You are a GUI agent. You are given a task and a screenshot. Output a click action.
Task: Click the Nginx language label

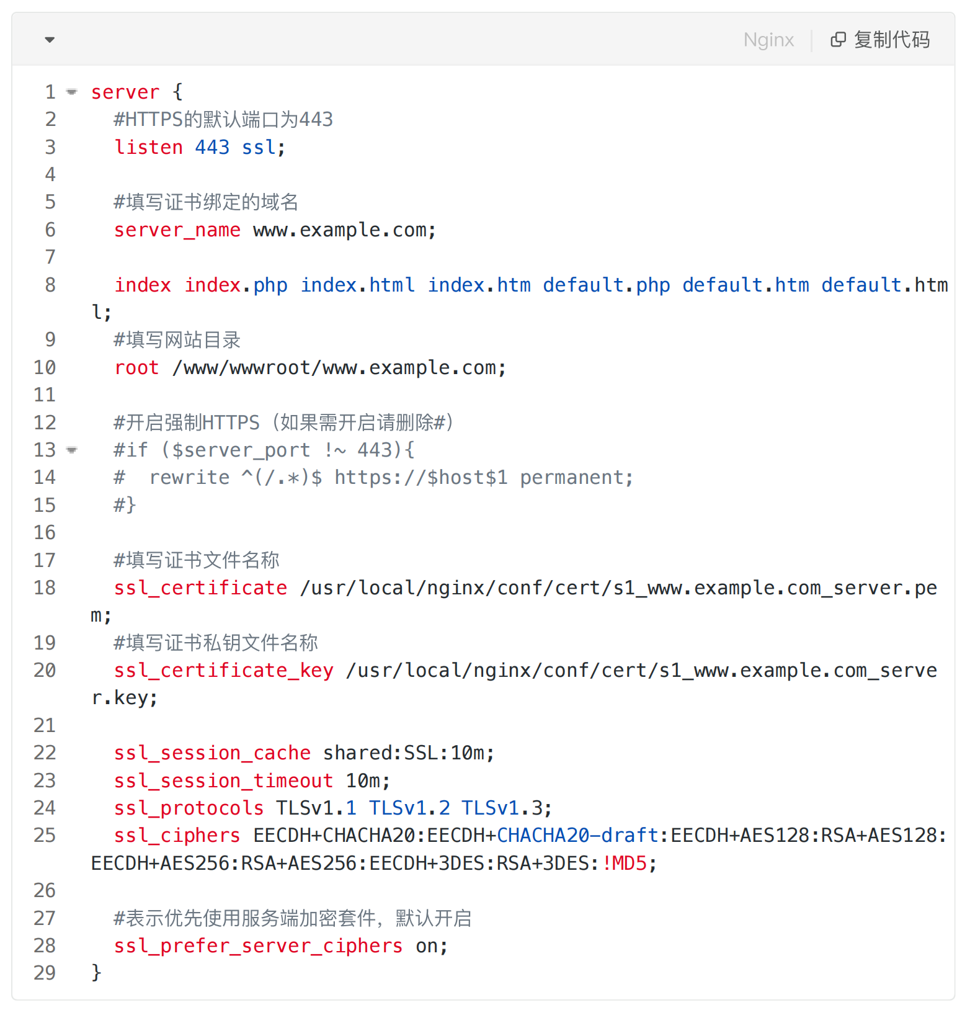tap(768, 40)
